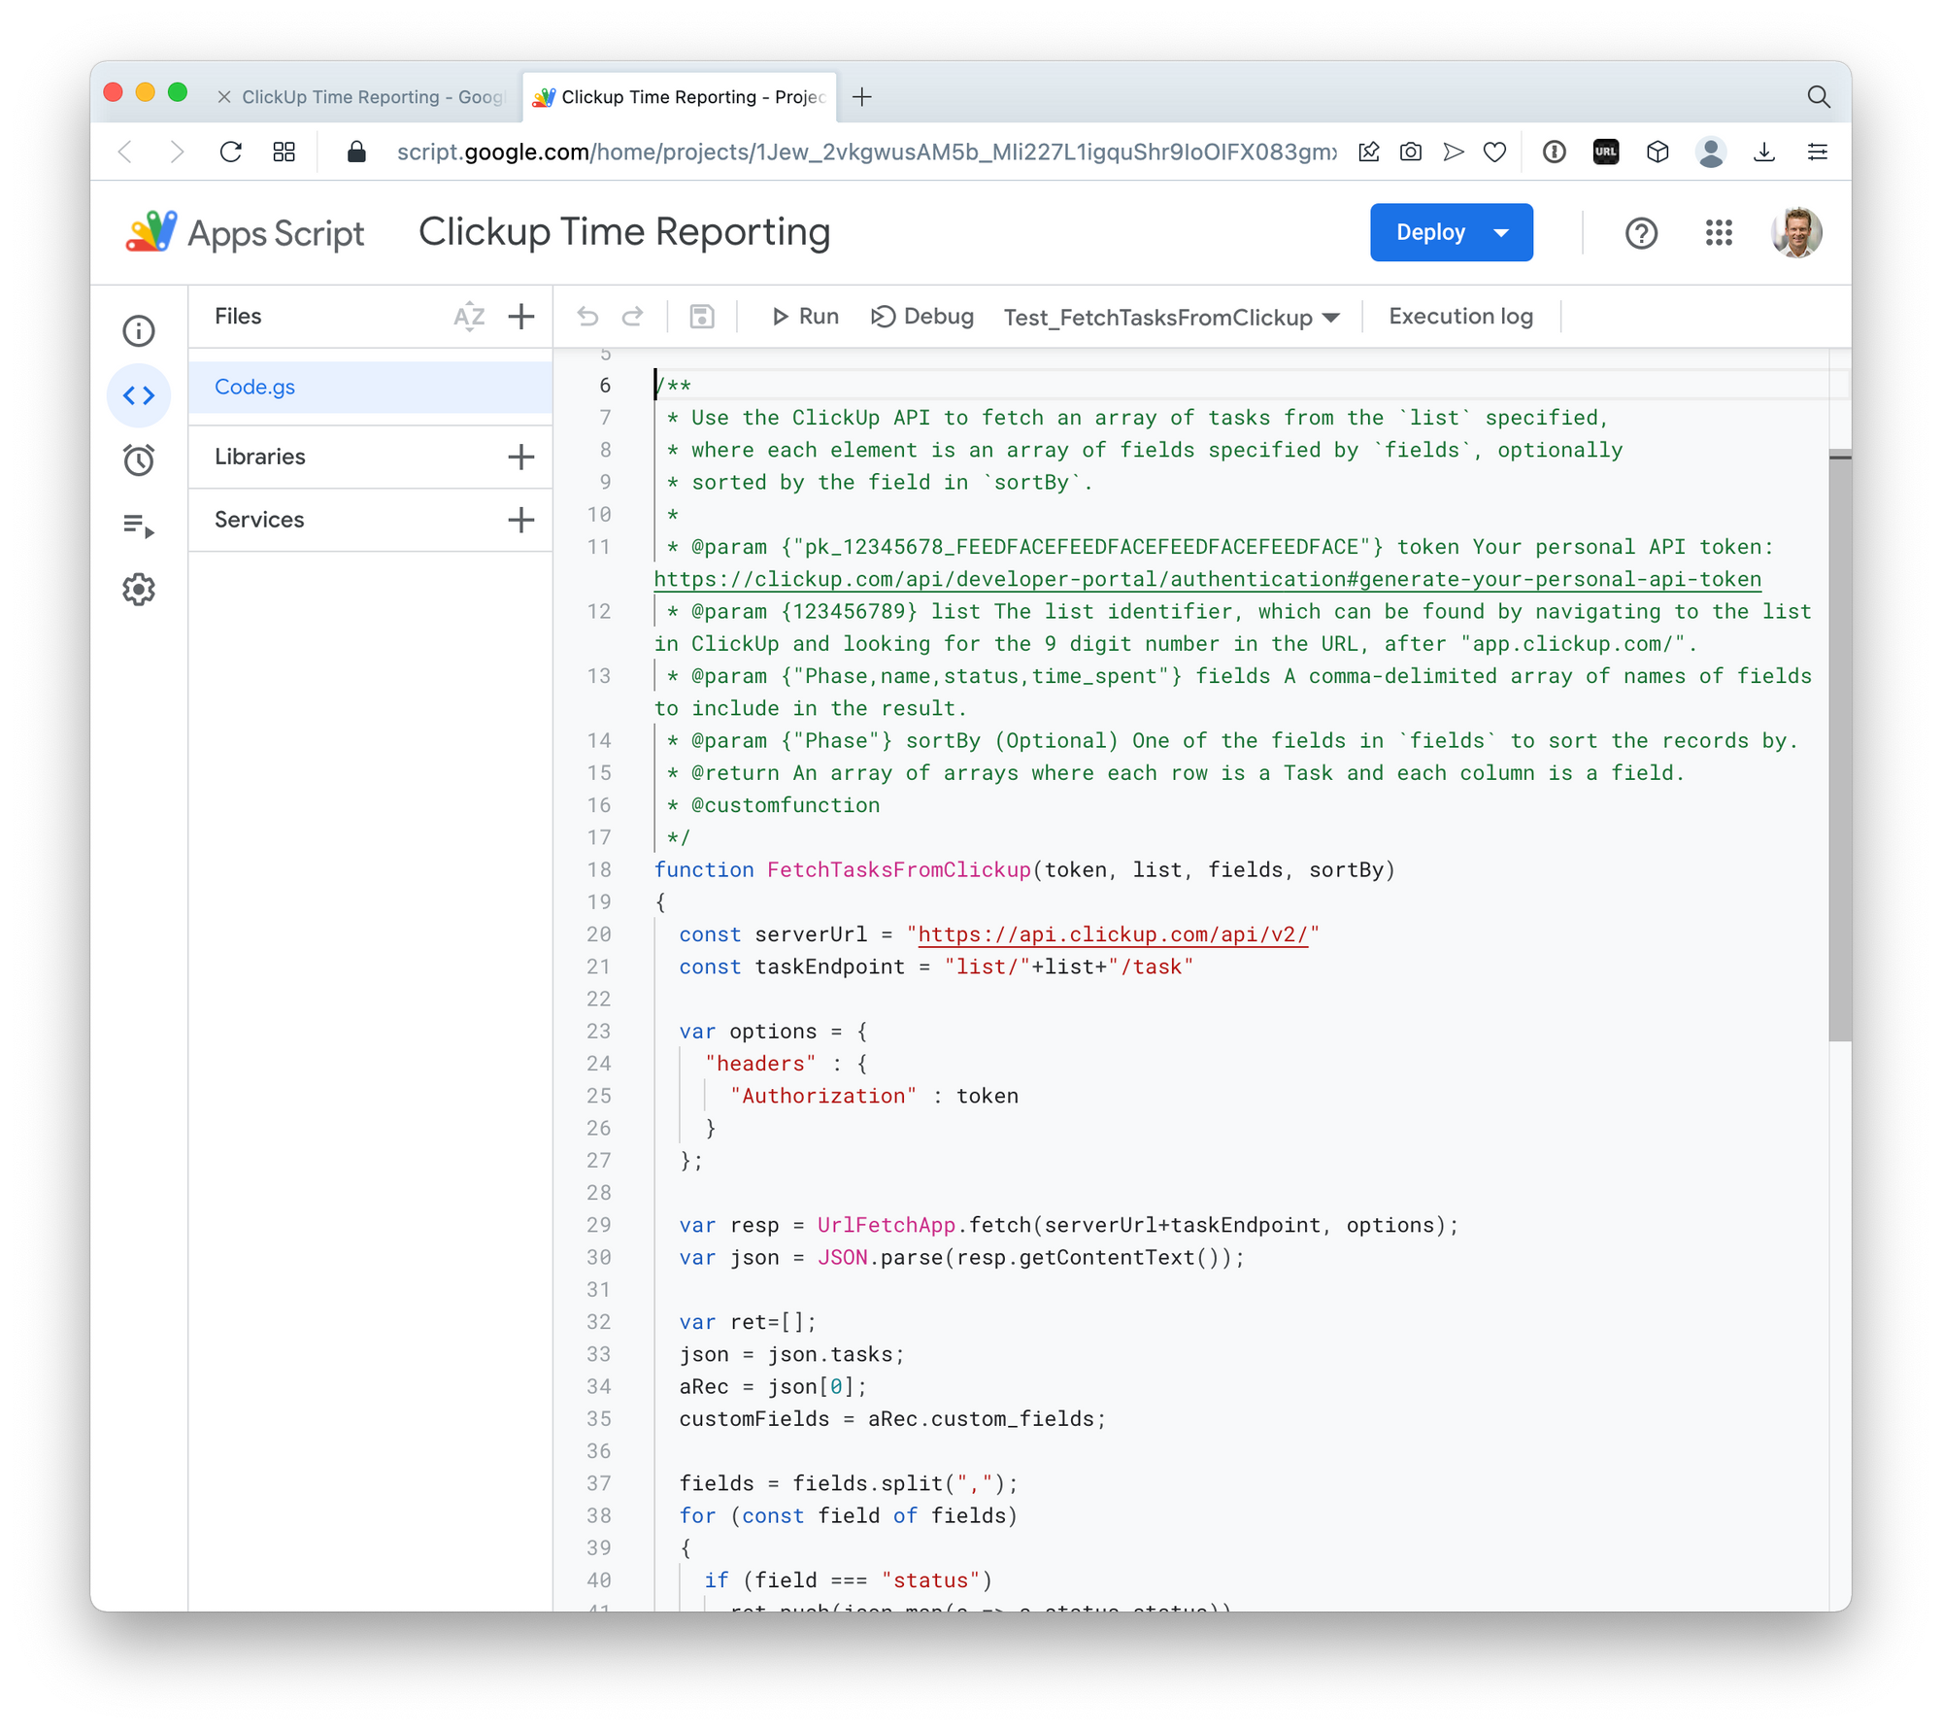Select the Clickup Time Reporting Project tab
This screenshot has width=1942, height=1731.
(x=680, y=97)
